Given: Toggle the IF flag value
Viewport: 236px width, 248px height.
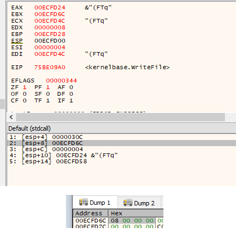Looking at the screenshot, I should pyautogui.click(x=71, y=101).
